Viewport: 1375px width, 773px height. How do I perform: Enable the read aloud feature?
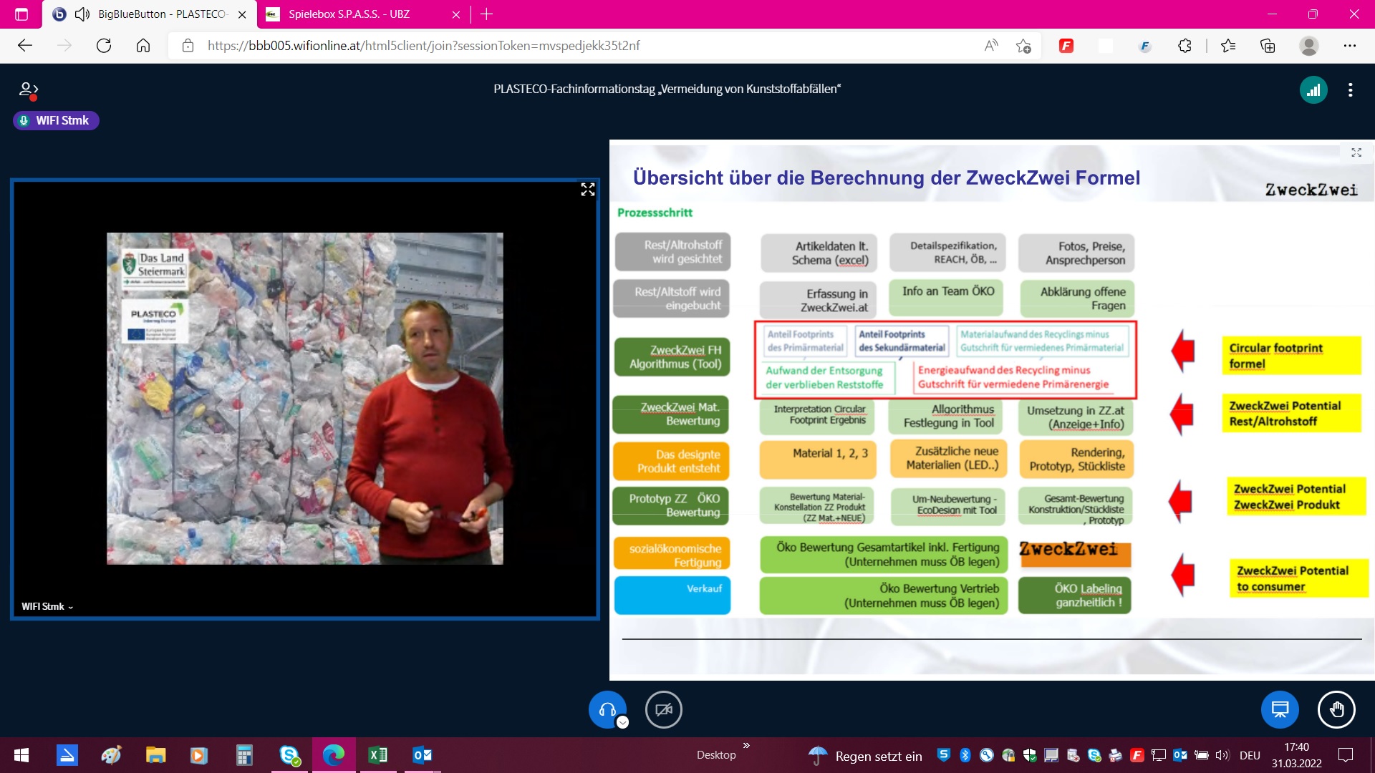click(991, 46)
